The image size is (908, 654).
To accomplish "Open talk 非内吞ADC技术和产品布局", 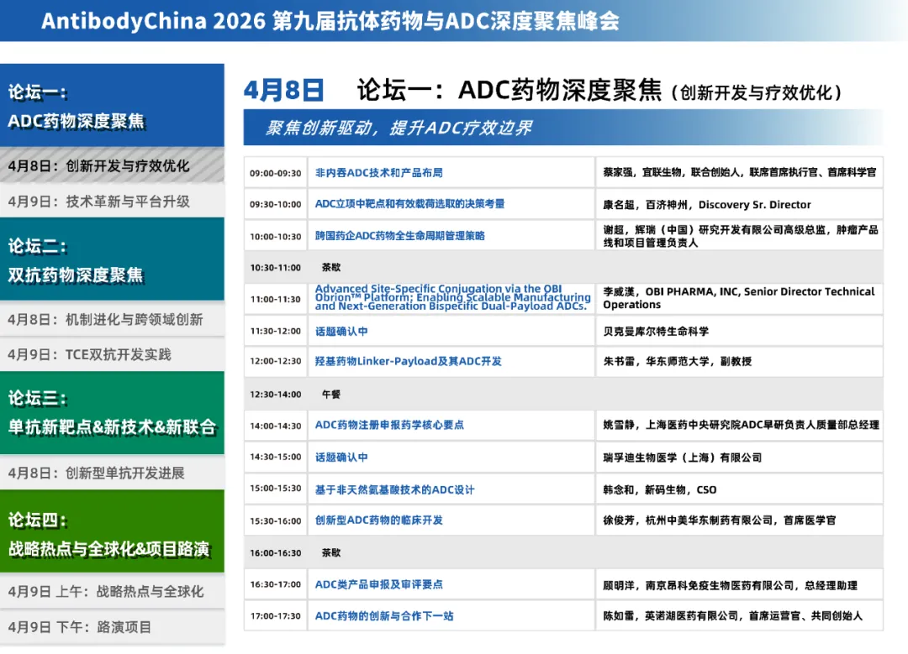I will [378, 172].
